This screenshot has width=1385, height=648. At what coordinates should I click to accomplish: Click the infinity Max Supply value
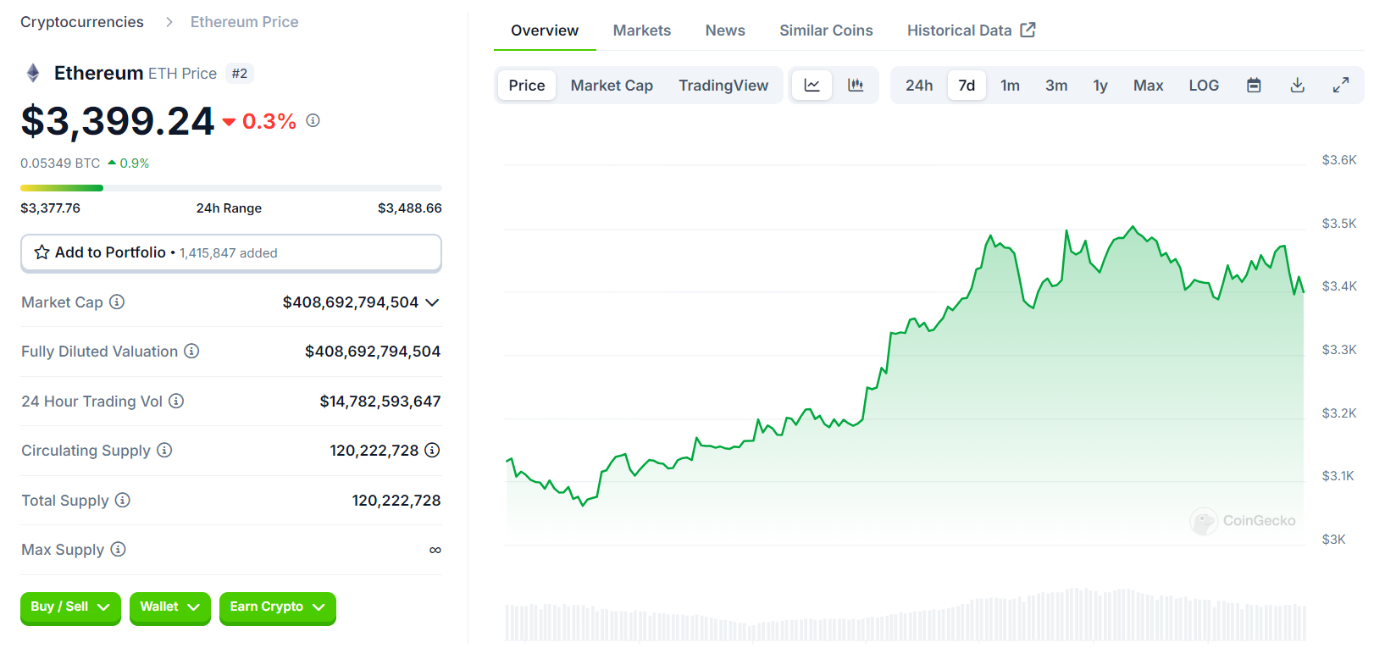[435, 551]
